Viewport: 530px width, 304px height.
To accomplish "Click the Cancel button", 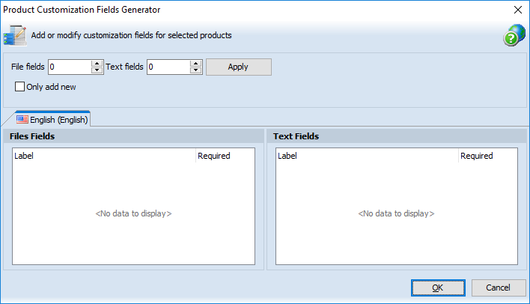I will pos(498,288).
